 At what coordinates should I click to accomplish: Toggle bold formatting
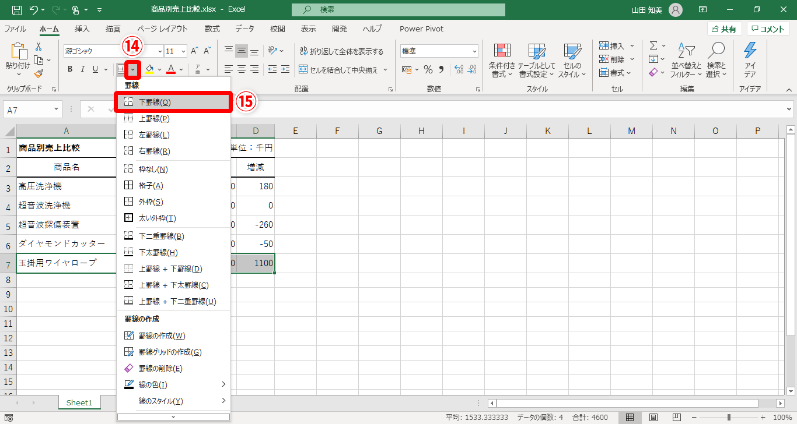(70, 69)
